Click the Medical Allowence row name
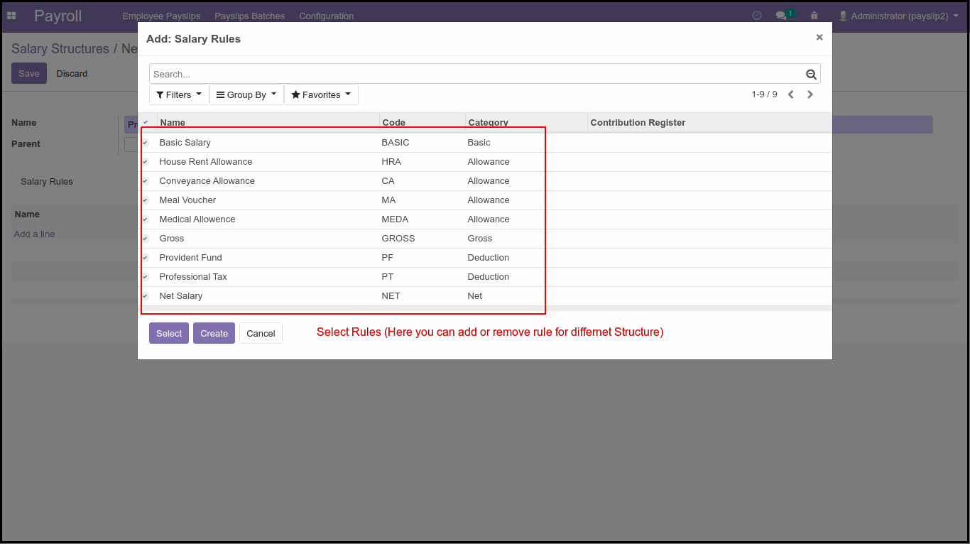The width and height of the screenshot is (970, 544). pyautogui.click(x=197, y=219)
